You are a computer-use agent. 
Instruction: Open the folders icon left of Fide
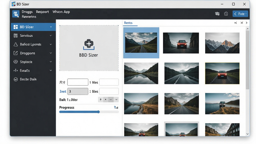click(217, 14)
